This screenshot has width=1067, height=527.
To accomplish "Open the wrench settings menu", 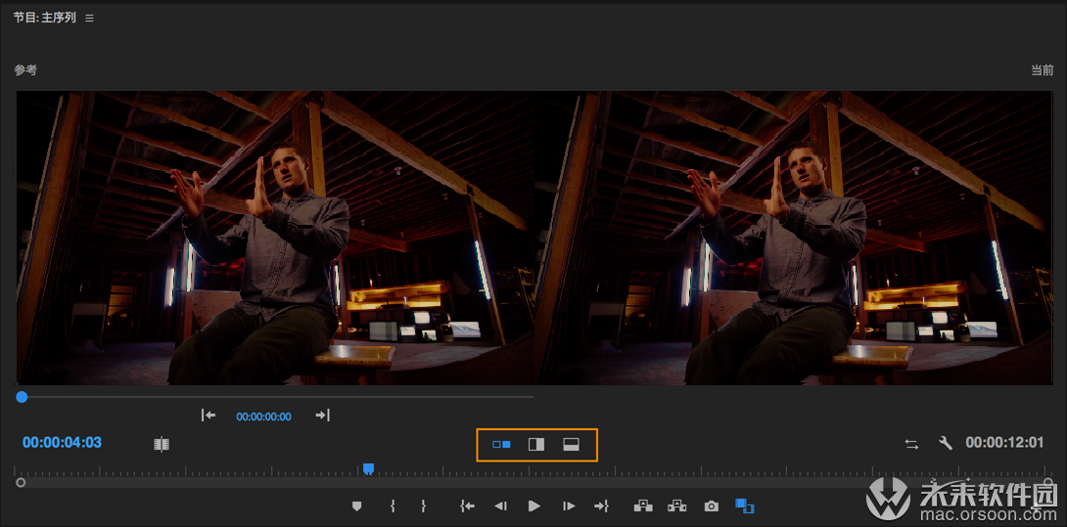I will point(946,443).
